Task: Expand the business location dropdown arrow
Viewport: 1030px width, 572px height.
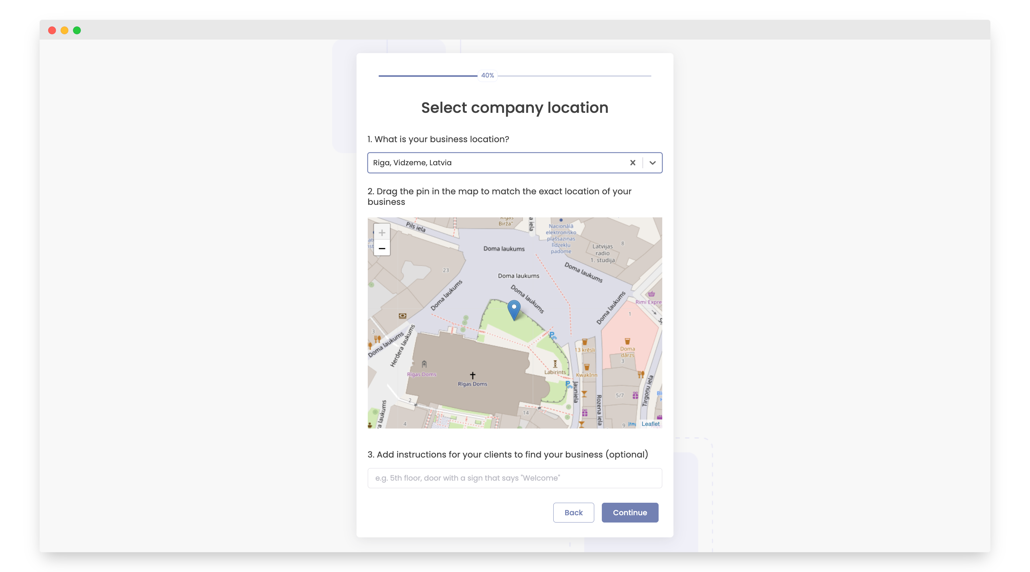Action: [652, 163]
